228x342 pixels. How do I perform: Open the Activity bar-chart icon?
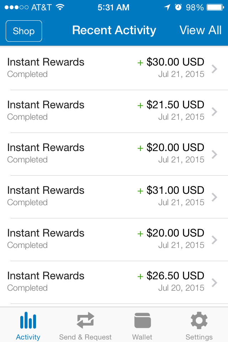click(28, 320)
